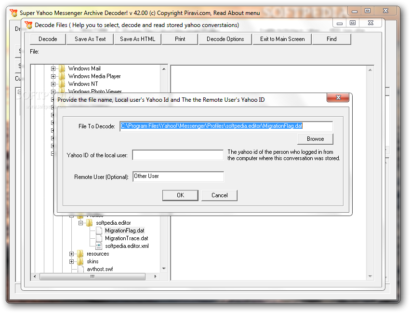
Task: Close the main Archive Decoder window
Action: tap(386, 11)
